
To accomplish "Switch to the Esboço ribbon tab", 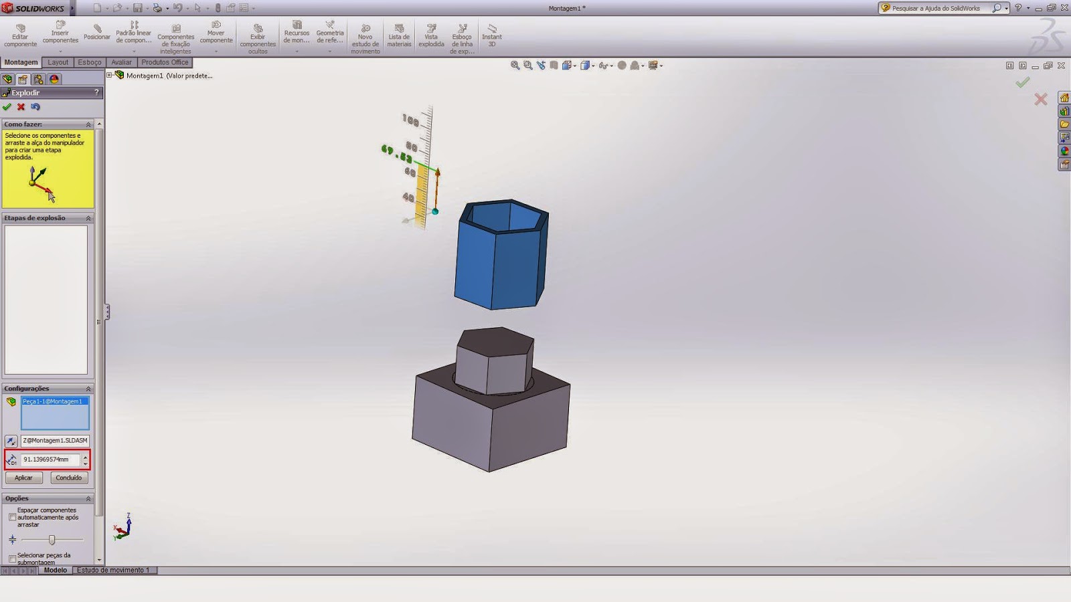I will (90, 62).
